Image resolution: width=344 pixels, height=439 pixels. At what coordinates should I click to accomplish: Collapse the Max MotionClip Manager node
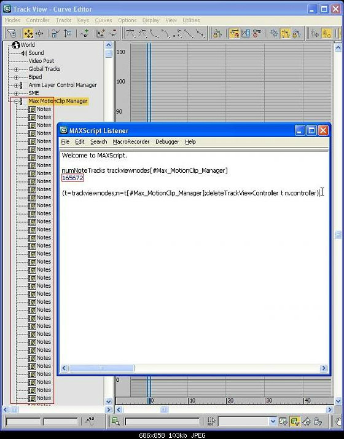[x=16, y=101]
